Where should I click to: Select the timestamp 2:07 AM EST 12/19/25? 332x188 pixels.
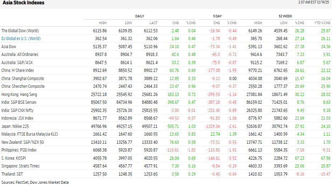coord(314,2)
